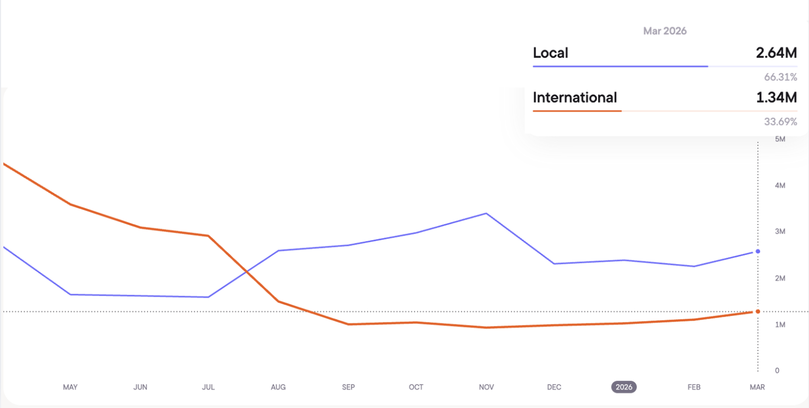Click the Local line peak at November

point(486,214)
